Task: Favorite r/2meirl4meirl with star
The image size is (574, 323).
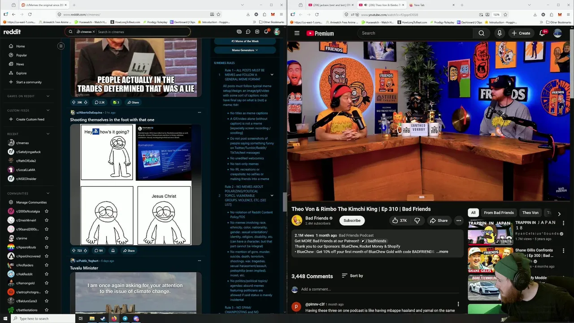Action: click(47, 220)
